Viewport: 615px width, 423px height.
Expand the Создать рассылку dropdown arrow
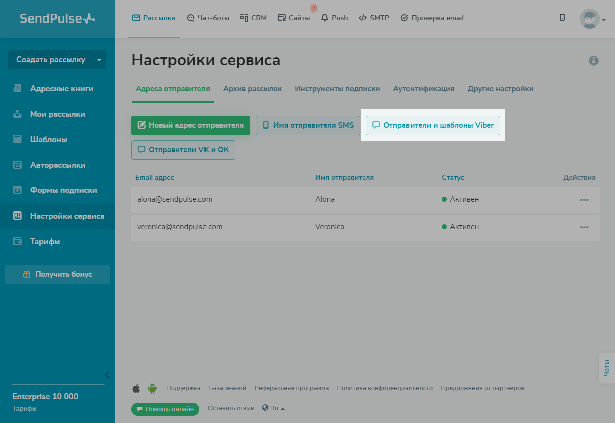[x=99, y=60]
